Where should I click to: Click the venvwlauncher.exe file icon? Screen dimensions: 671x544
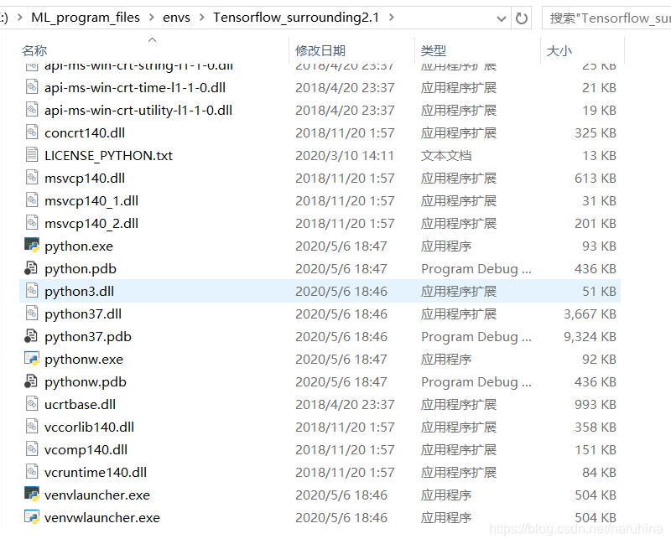(x=32, y=516)
